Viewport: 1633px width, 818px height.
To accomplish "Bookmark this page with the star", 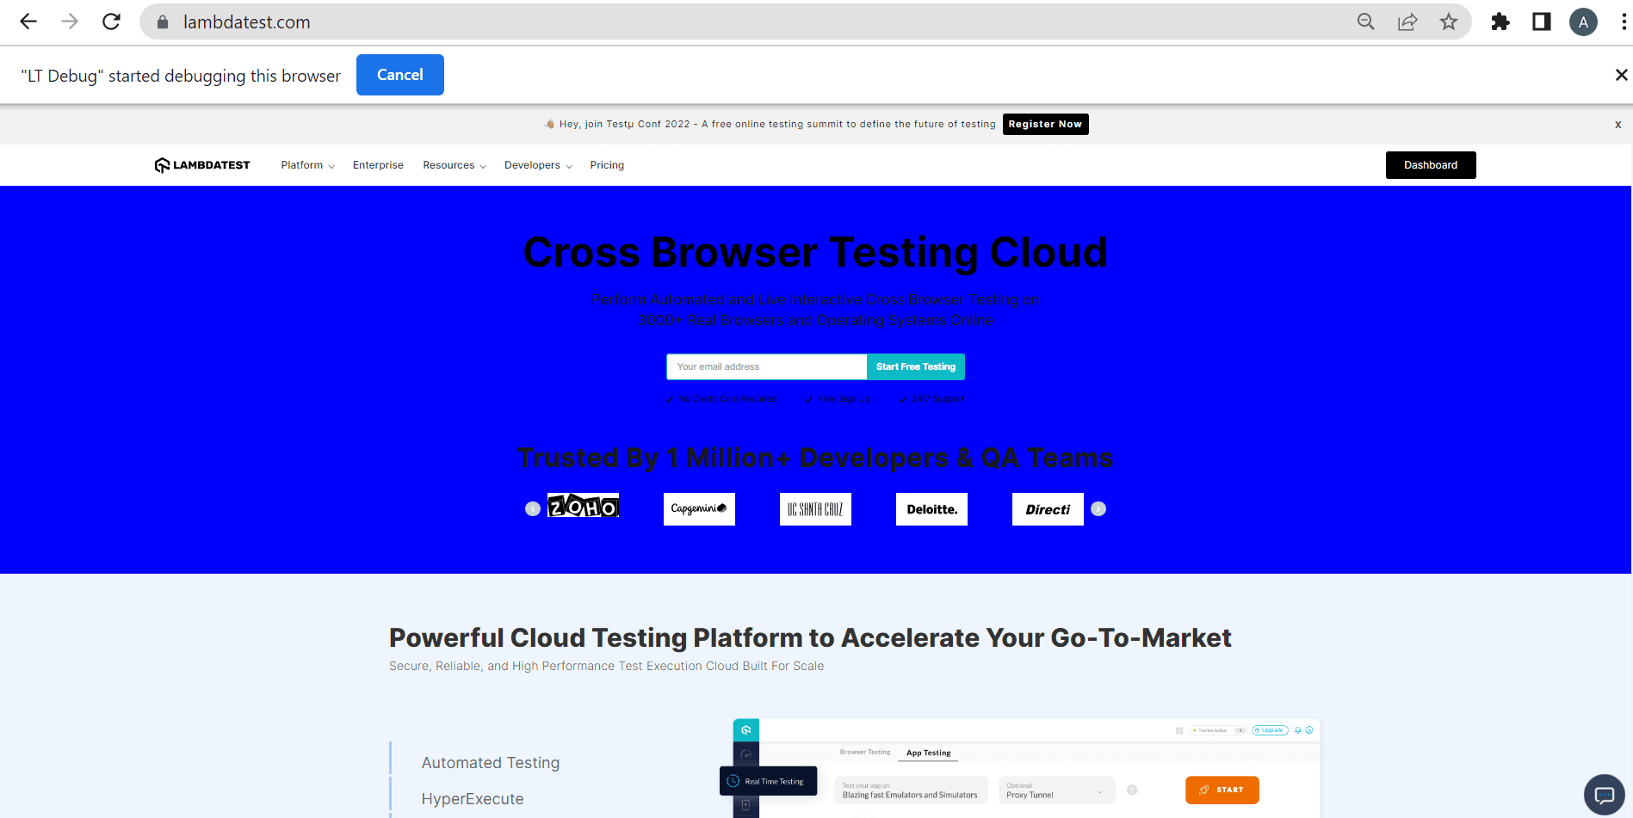I will tap(1449, 22).
